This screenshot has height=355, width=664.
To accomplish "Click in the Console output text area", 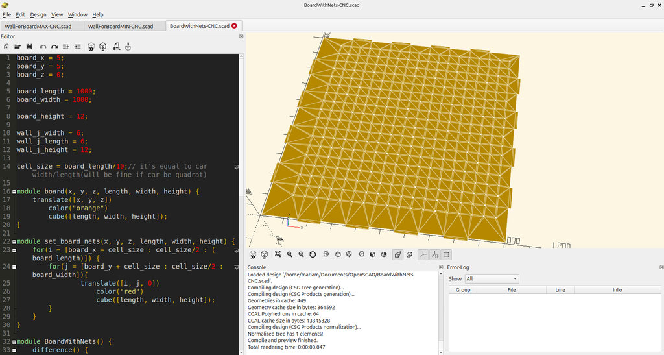I will [x=340, y=312].
